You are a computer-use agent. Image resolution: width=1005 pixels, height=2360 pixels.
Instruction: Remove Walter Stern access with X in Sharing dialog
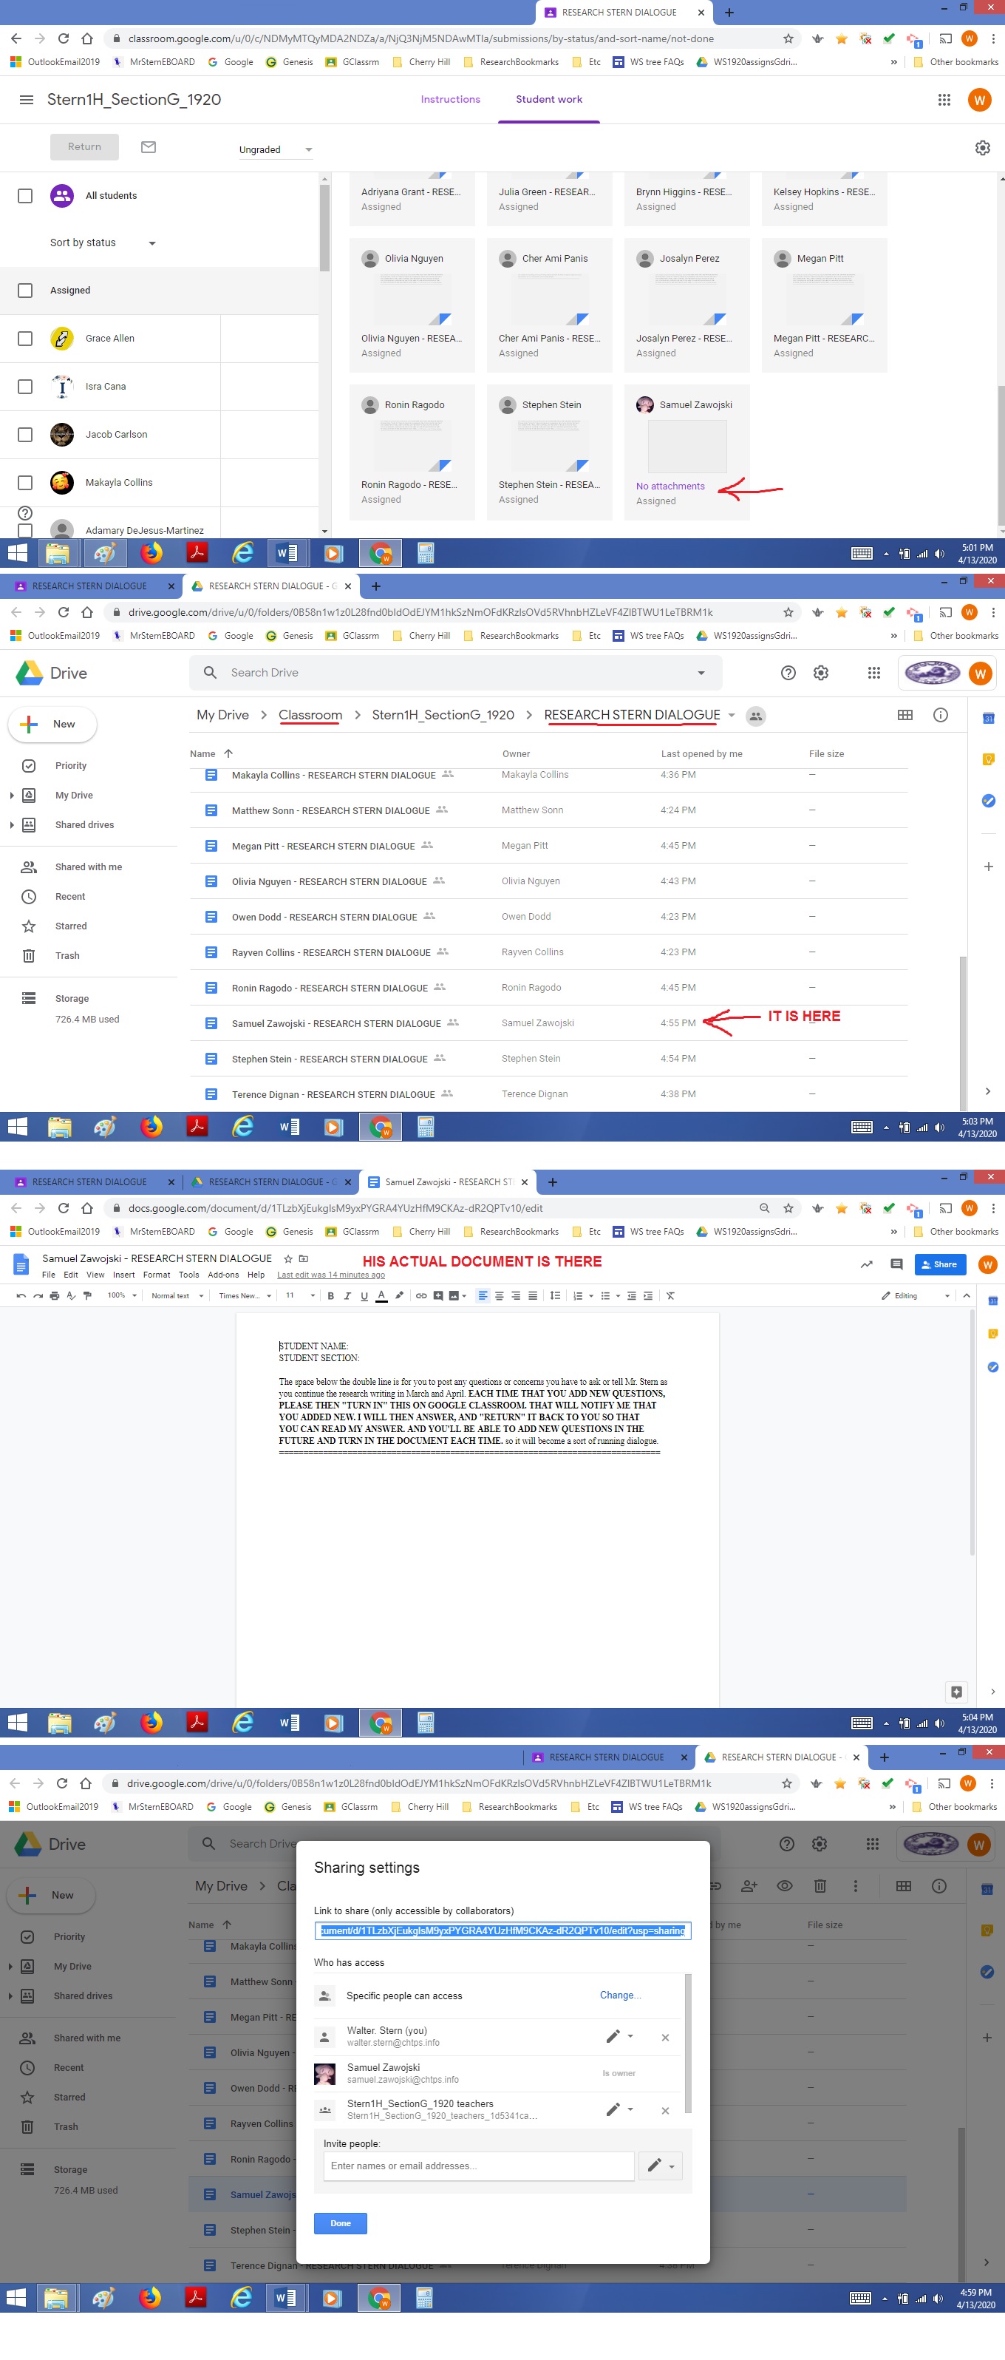[x=665, y=2037]
